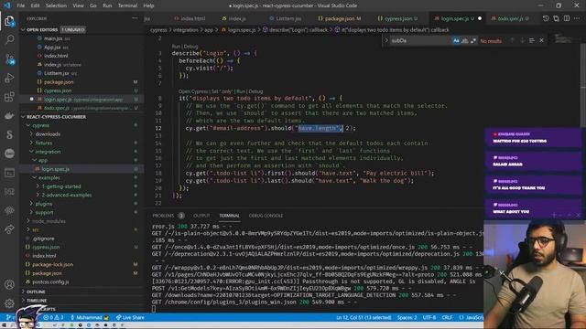
Task: Open the Help menu
Action: pyautogui.click(x=148, y=5)
